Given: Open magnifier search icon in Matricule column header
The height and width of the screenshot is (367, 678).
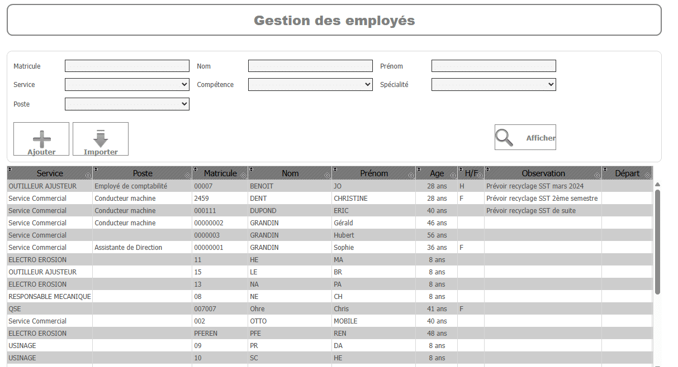Looking at the screenshot, I should click(x=243, y=176).
